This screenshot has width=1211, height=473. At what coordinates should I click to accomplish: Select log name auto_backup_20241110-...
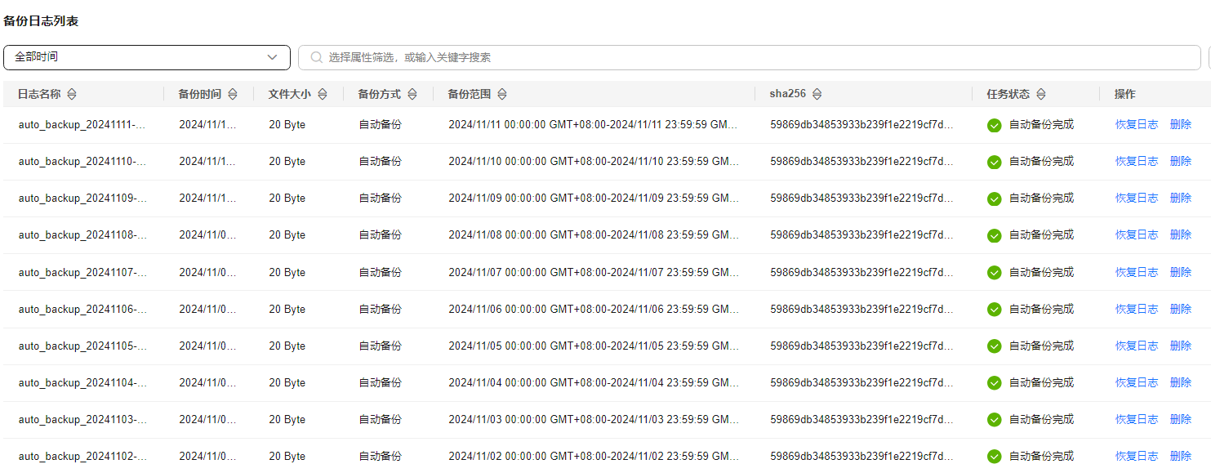(x=82, y=162)
